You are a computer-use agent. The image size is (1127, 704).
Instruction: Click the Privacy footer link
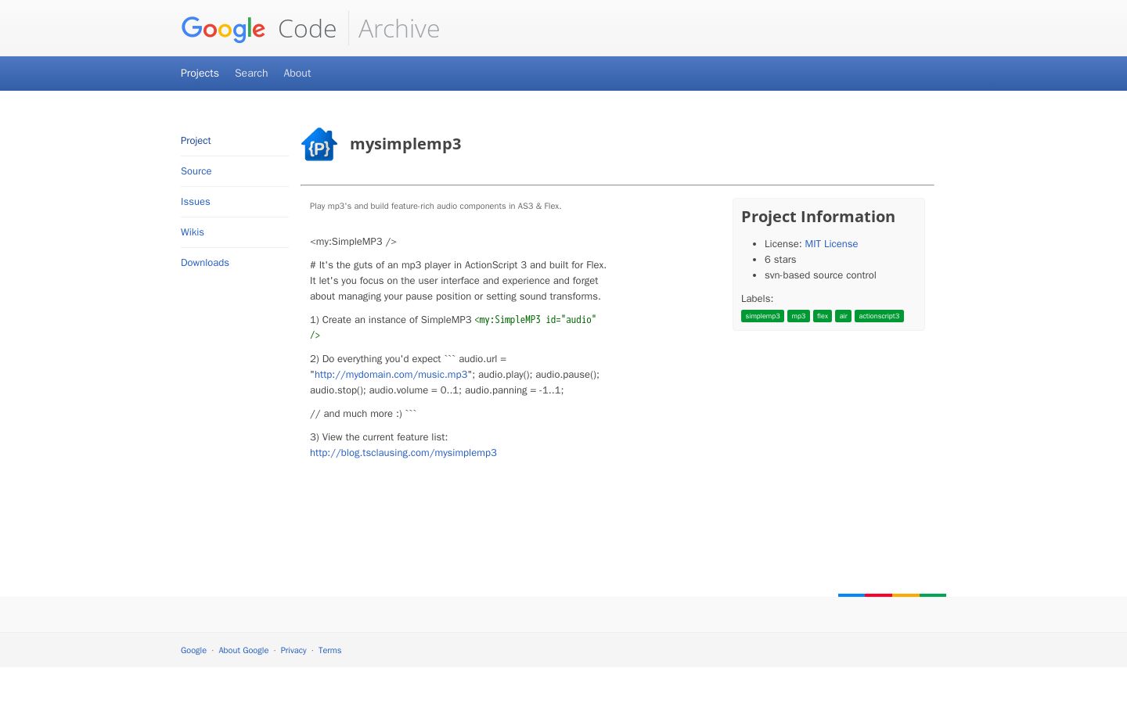pos(293,651)
